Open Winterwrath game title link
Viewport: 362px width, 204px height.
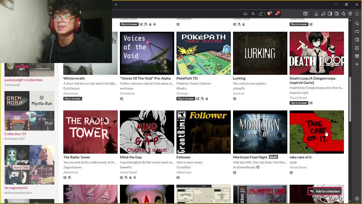click(x=74, y=78)
